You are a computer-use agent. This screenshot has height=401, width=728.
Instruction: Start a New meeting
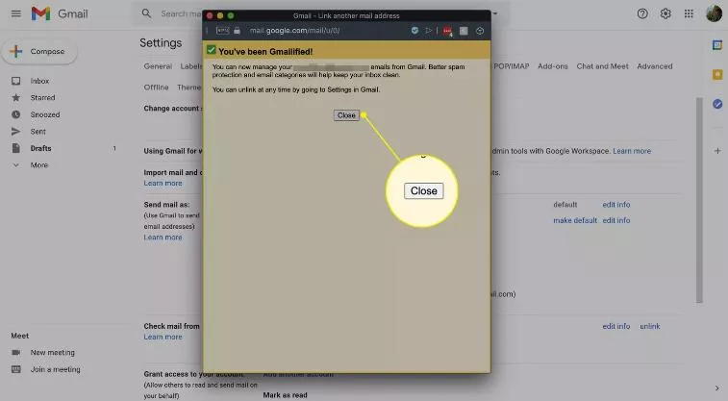(x=53, y=352)
